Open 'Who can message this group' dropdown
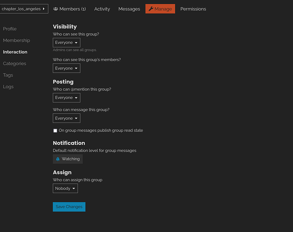 [66, 118]
